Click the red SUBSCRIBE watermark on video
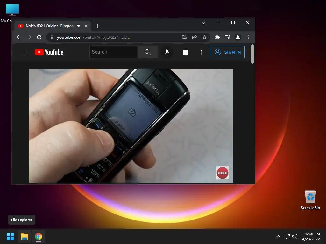The height and width of the screenshot is (244, 326). 223,173
